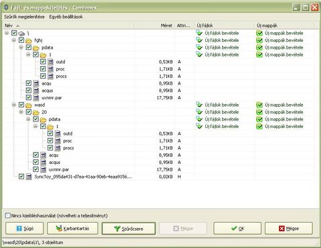
Task: Click the wasd folder icon
Action: point(29,105)
